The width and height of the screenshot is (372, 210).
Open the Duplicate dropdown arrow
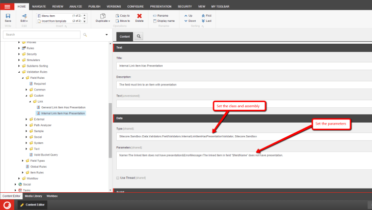pyautogui.click(x=109, y=21)
